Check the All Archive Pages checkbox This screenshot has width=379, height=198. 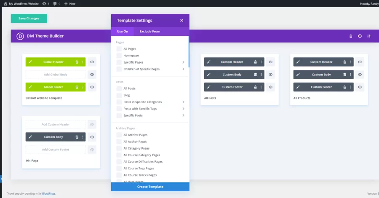pos(119,135)
